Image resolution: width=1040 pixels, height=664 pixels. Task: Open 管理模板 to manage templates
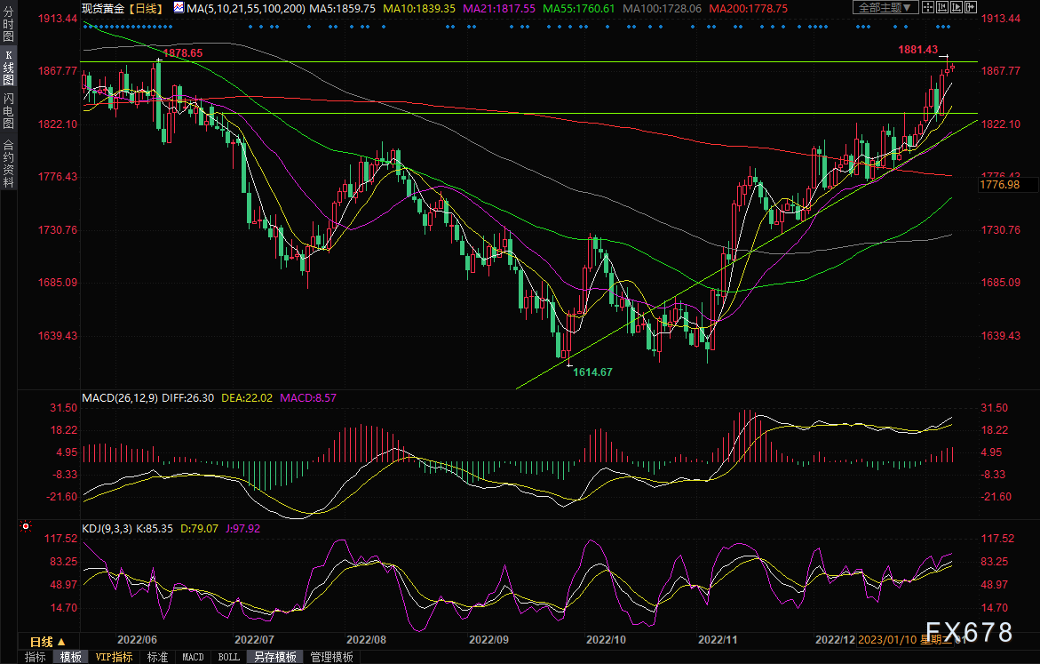coord(331,657)
